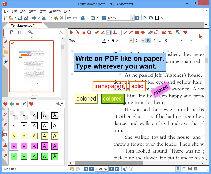Open the font size dropdown
Screen dimensions: 211x174
[143, 40]
